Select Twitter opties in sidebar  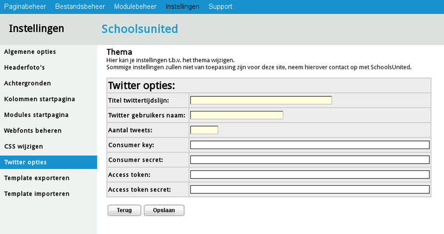tap(48, 162)
